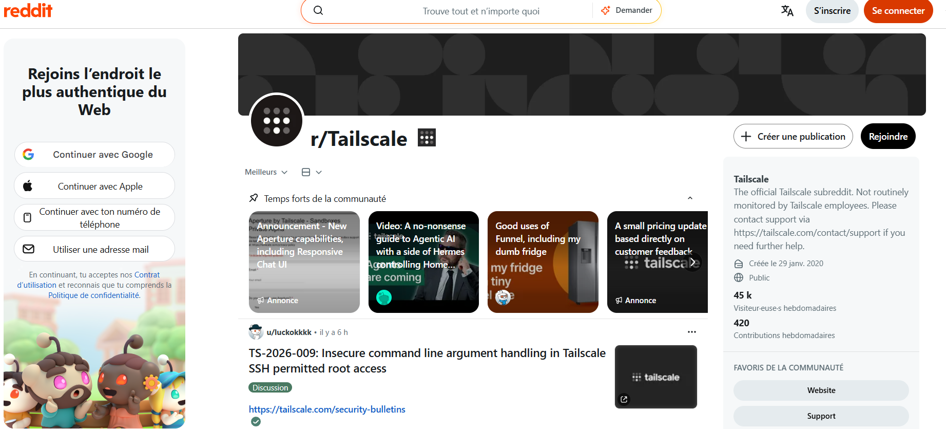The width and height of the screenshot is (946, 429).
Task: Continue with Apple sign-in
Action: pyautogui.click(x=94, y=186)
